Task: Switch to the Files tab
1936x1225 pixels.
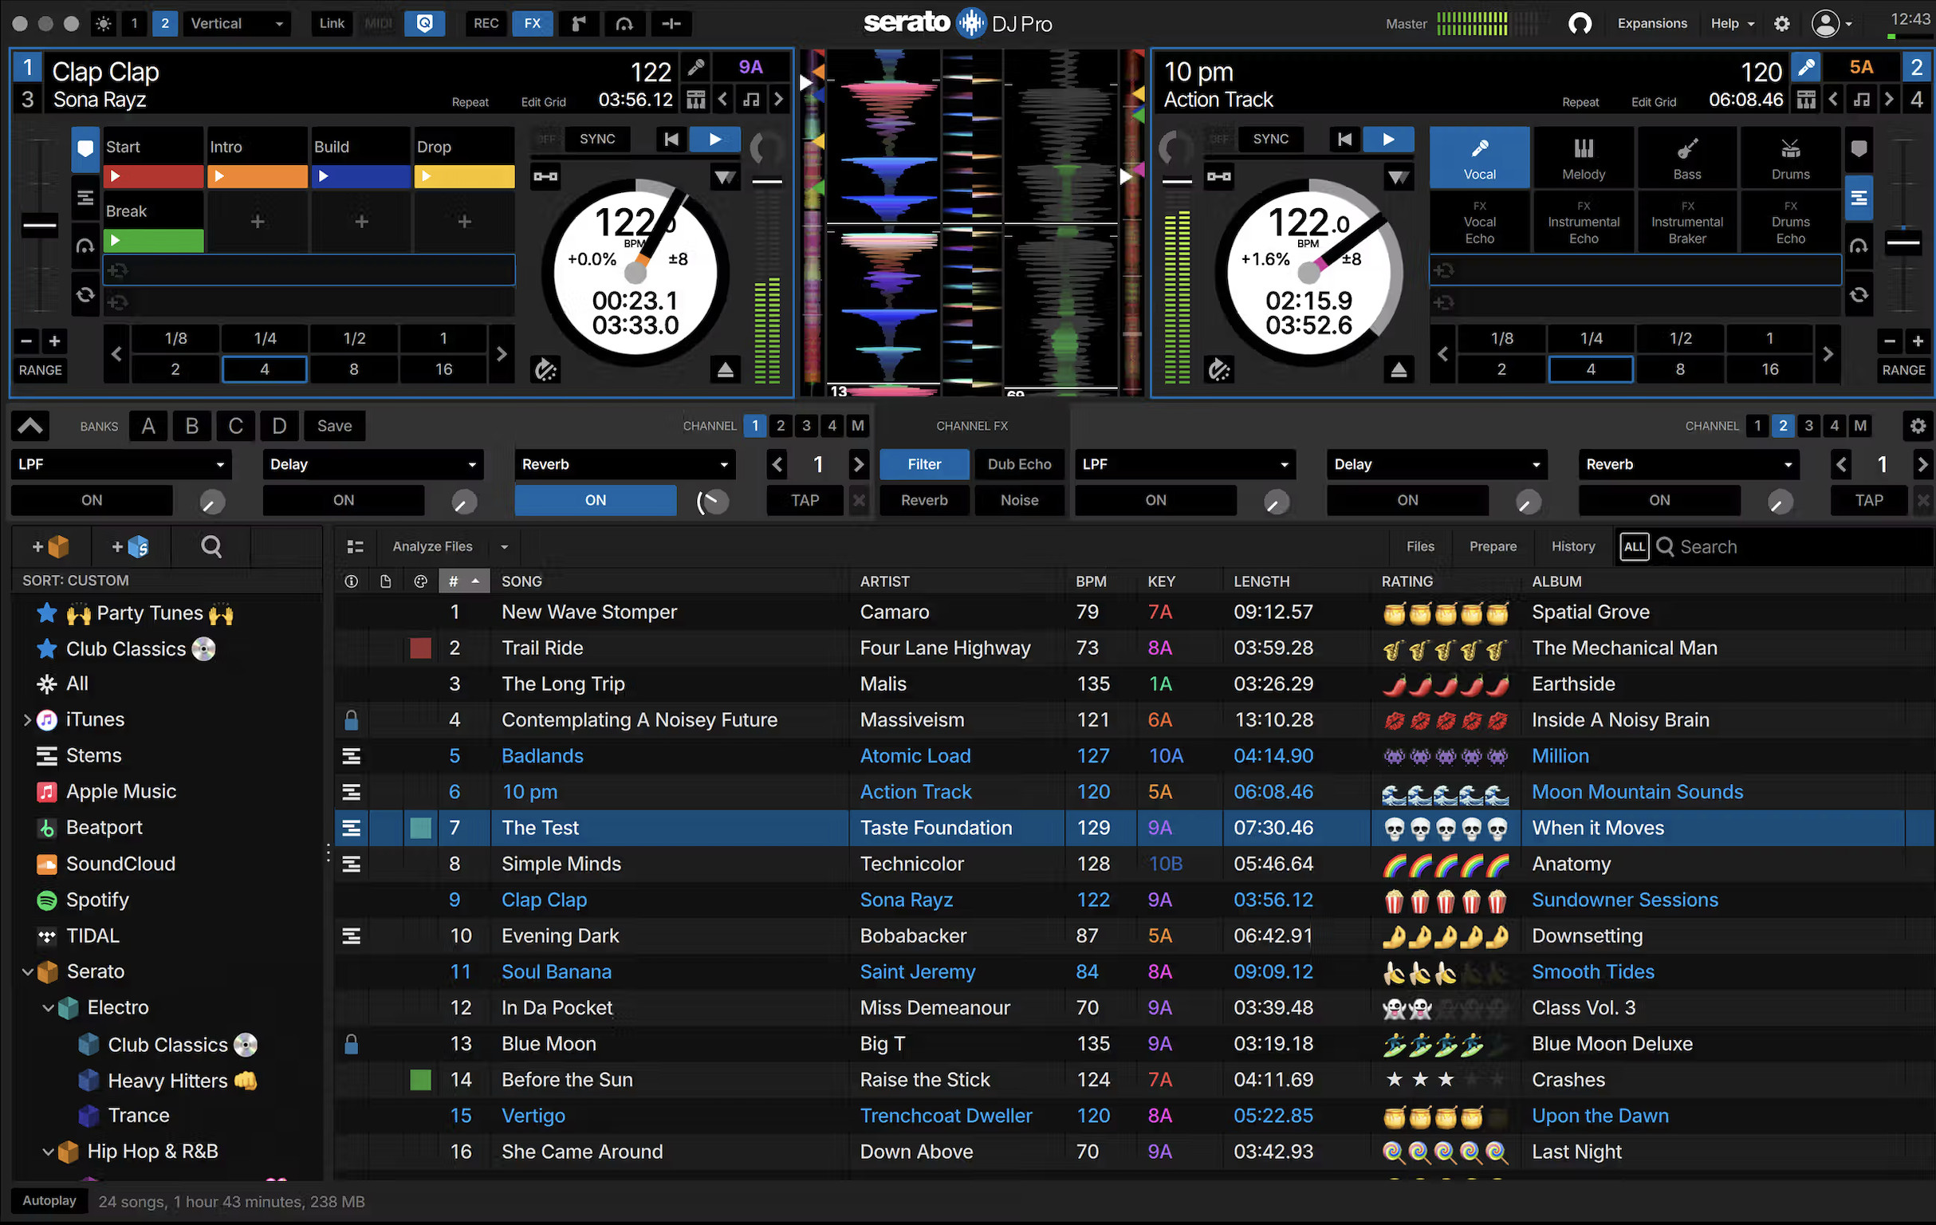Action: pyautogui.click(x=1420, y=547)
